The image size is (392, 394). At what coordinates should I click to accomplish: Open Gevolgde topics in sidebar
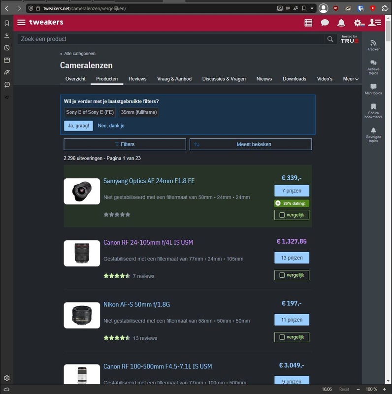373,135
